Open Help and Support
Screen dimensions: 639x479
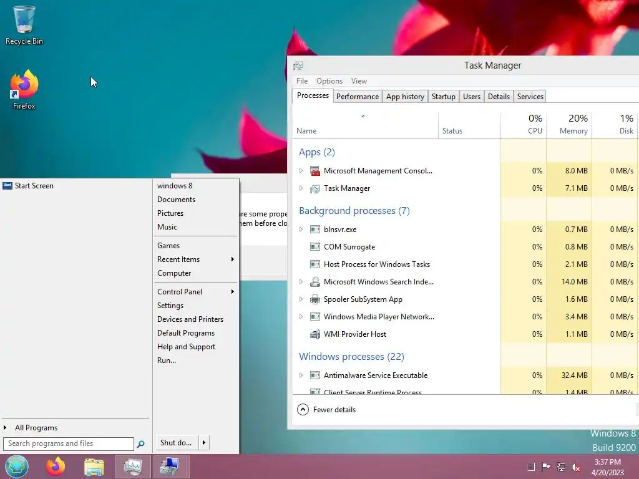click(186, 347)
